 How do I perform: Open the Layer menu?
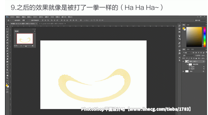29,17
